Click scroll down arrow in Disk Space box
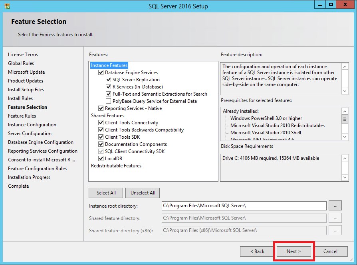The height and width of the screenshot is (265, 357). point(345,177)
